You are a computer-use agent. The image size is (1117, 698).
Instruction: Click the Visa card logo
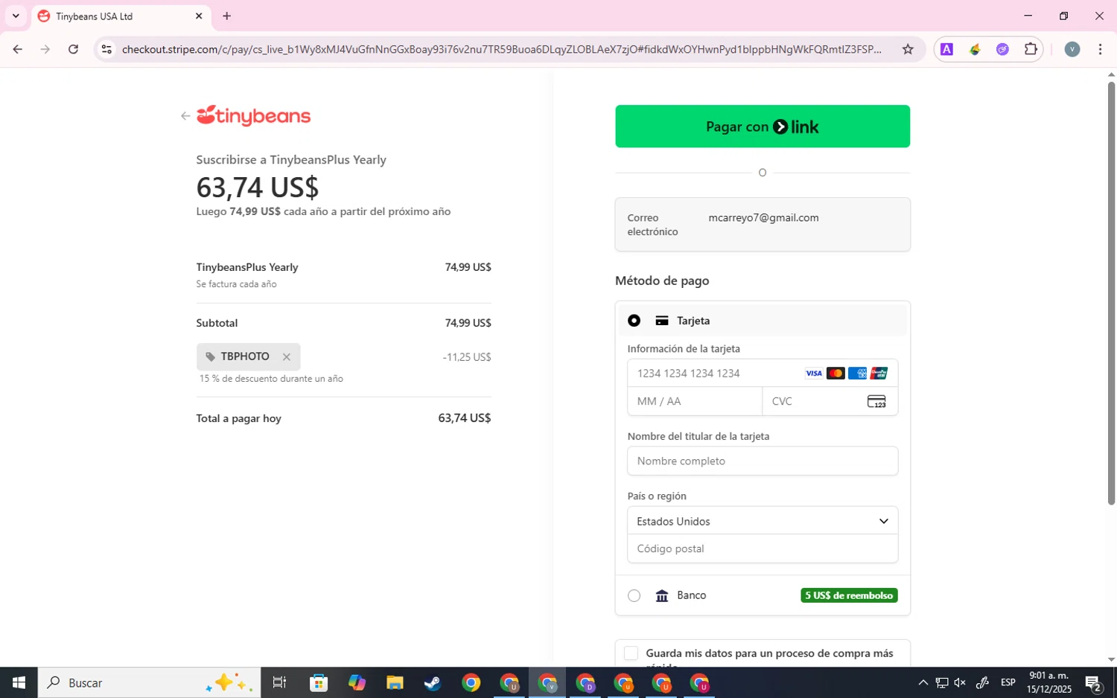click(x=814, y=374)
